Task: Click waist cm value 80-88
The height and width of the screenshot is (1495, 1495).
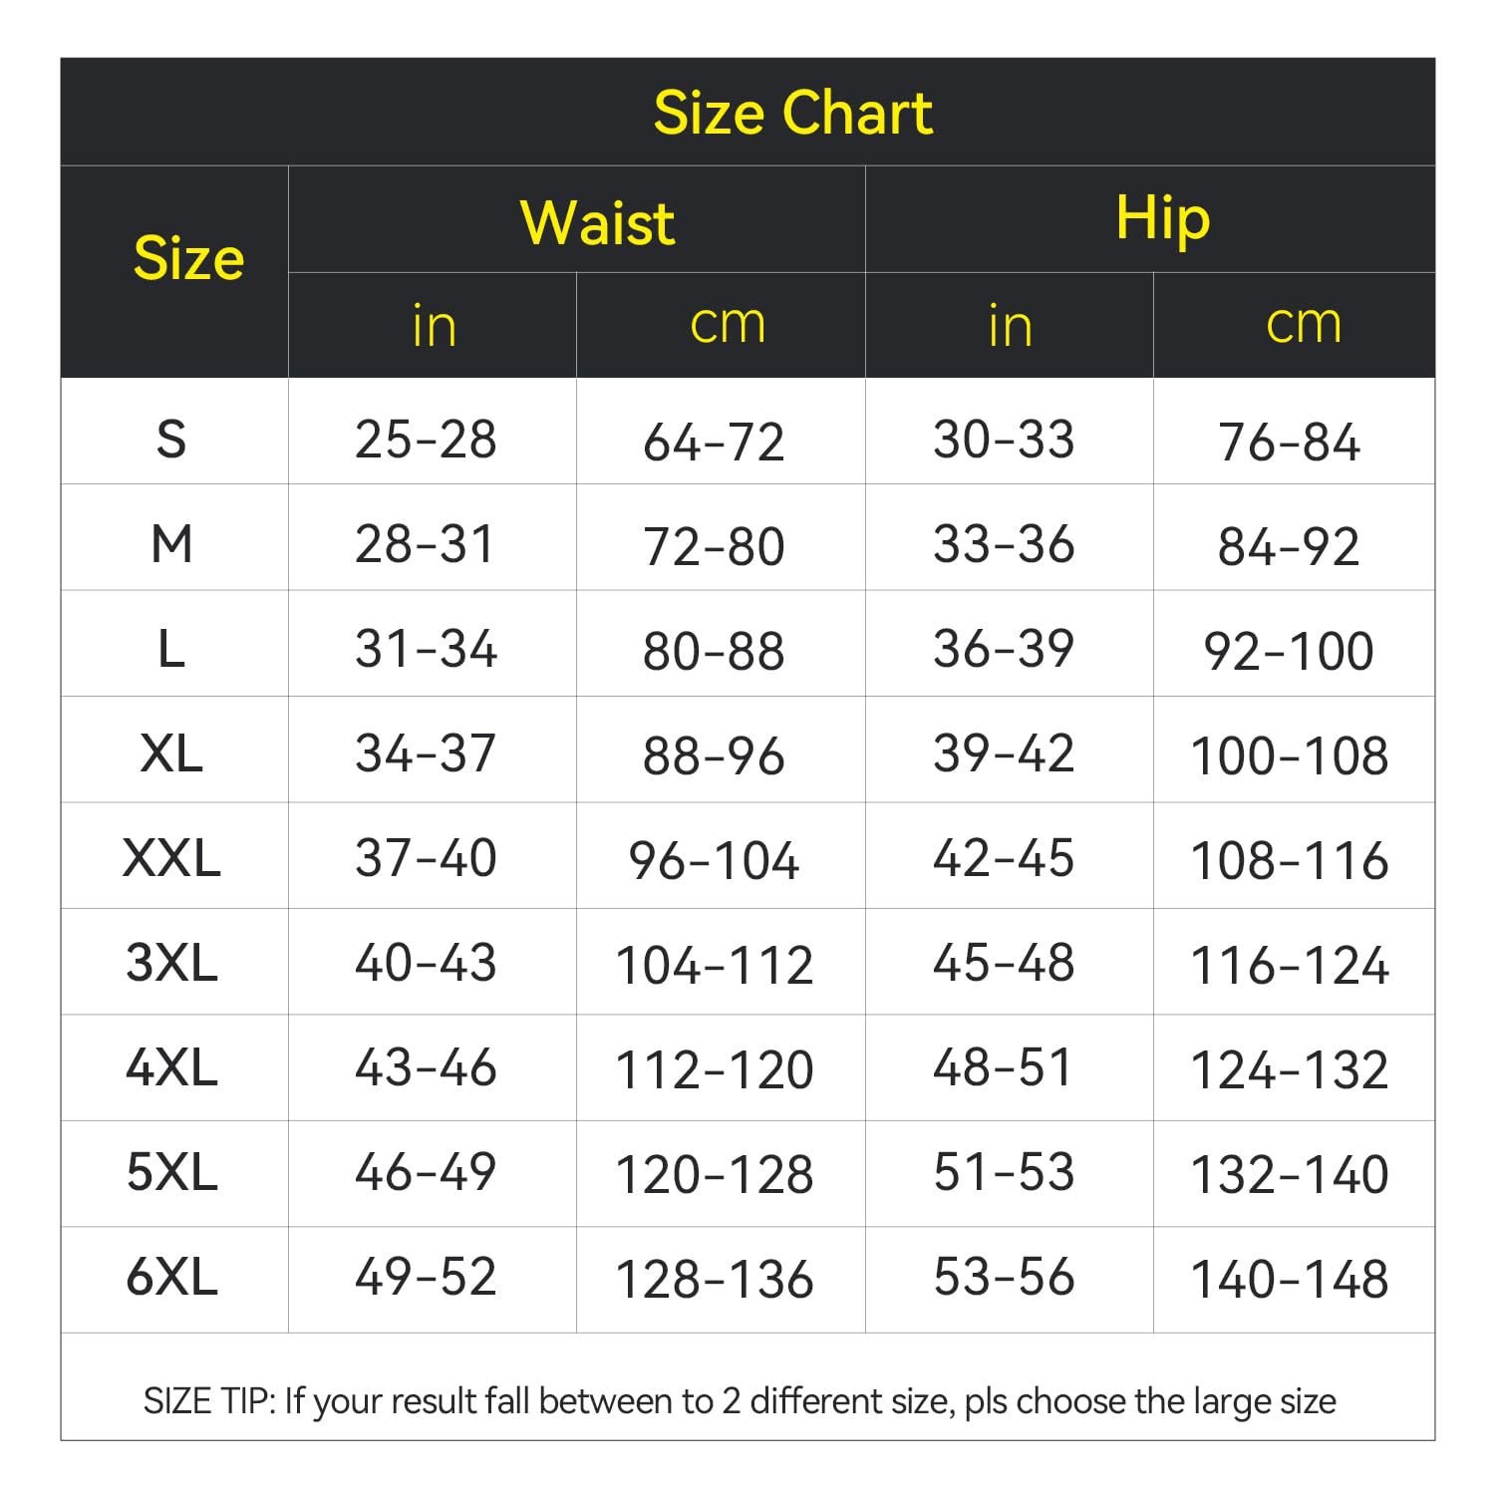Action: tap(714, 651)
